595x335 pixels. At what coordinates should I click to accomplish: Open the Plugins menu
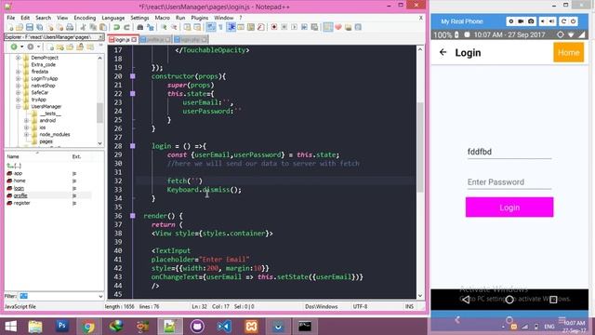tap(200, 18)
